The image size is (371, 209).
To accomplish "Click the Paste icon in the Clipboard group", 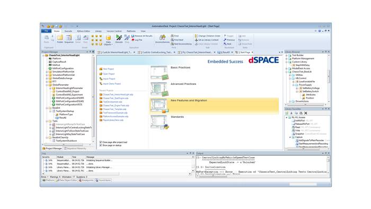I will 47,38.
